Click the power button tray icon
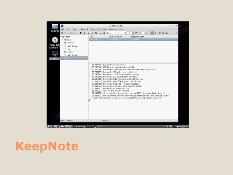 187,126
